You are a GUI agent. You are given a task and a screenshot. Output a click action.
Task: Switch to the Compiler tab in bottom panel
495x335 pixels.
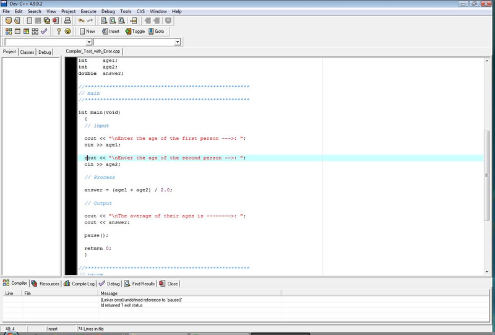point(15,283)
